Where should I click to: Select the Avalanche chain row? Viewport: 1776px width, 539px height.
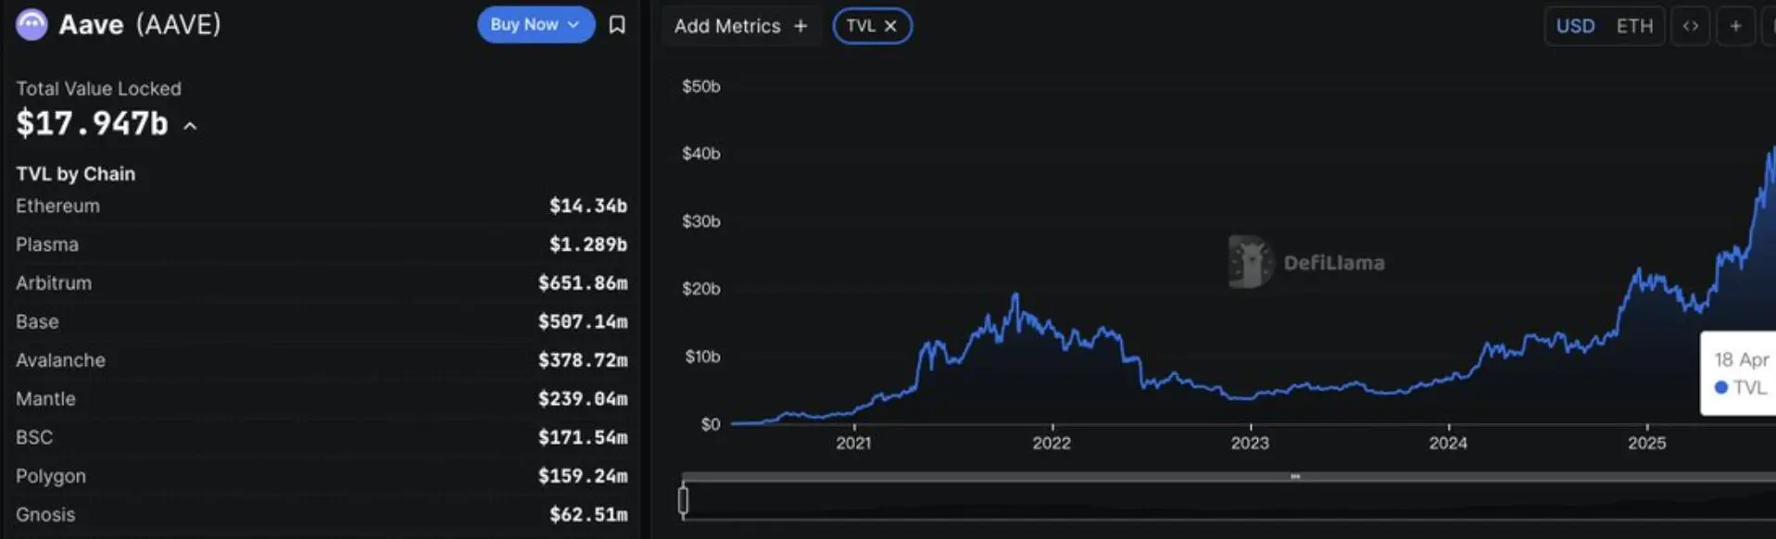click(321, 360)
